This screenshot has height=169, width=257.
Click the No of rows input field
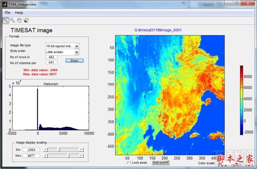coord(51,57)
